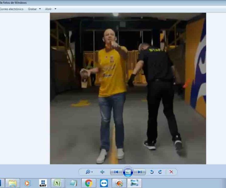Open TeamViewer from the taskbar
The height and width of the screenshot is (188, 226).
(x=104, y=183)
